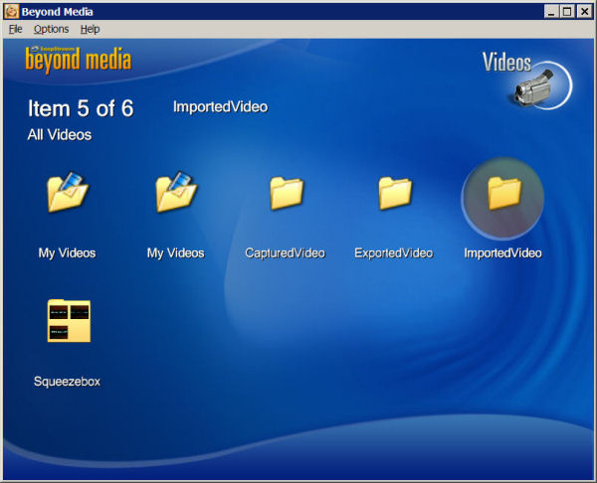The height and width of the screenshot is (483, 597).
Task: Click the Squeezebox label
Action: click(x=67, y=381)
